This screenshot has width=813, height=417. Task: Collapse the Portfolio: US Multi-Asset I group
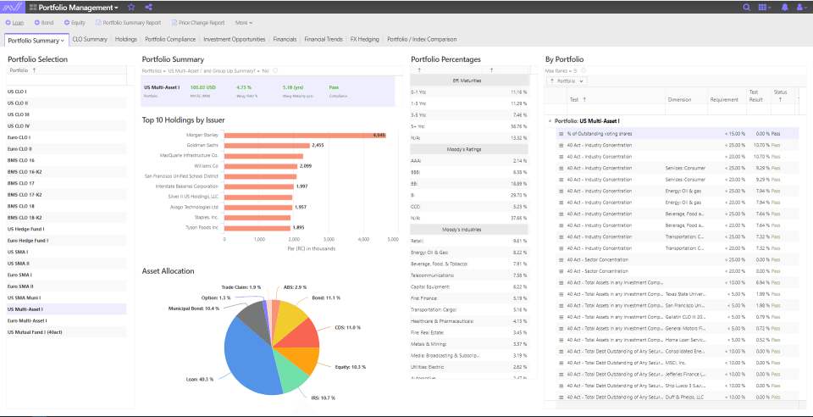[550, 121]
